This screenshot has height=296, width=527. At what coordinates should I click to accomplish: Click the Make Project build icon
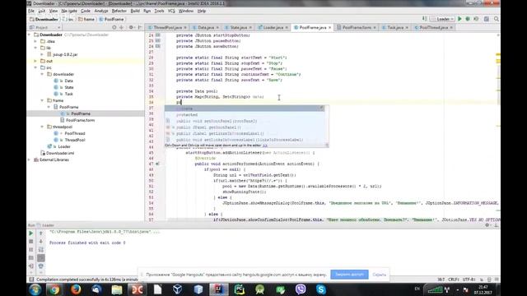click(x=425, y=19)
